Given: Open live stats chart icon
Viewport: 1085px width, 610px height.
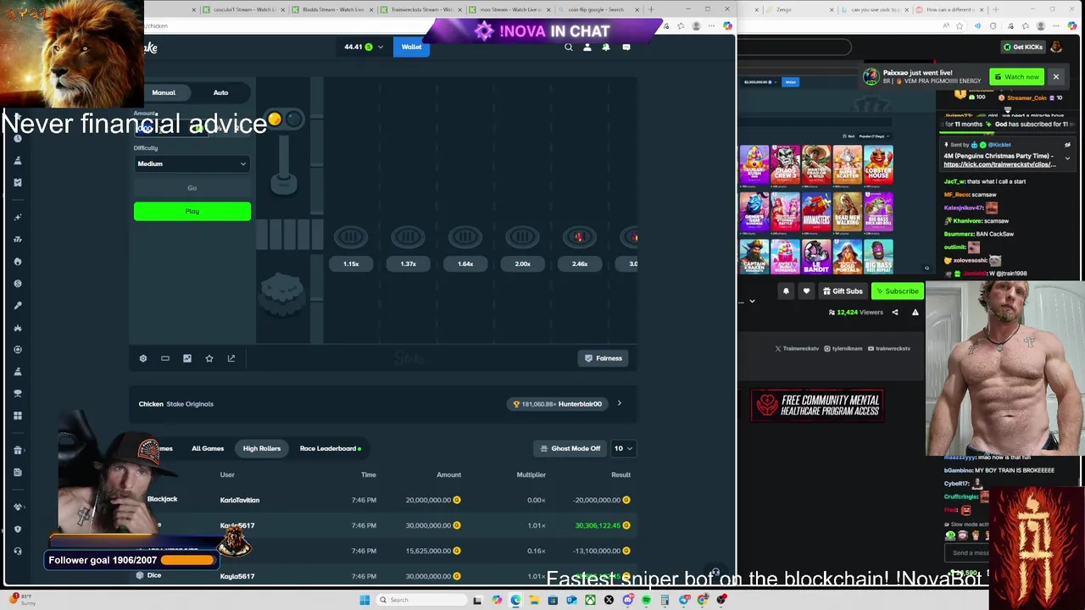Looking at the screenshot, I should coord(187,358).
